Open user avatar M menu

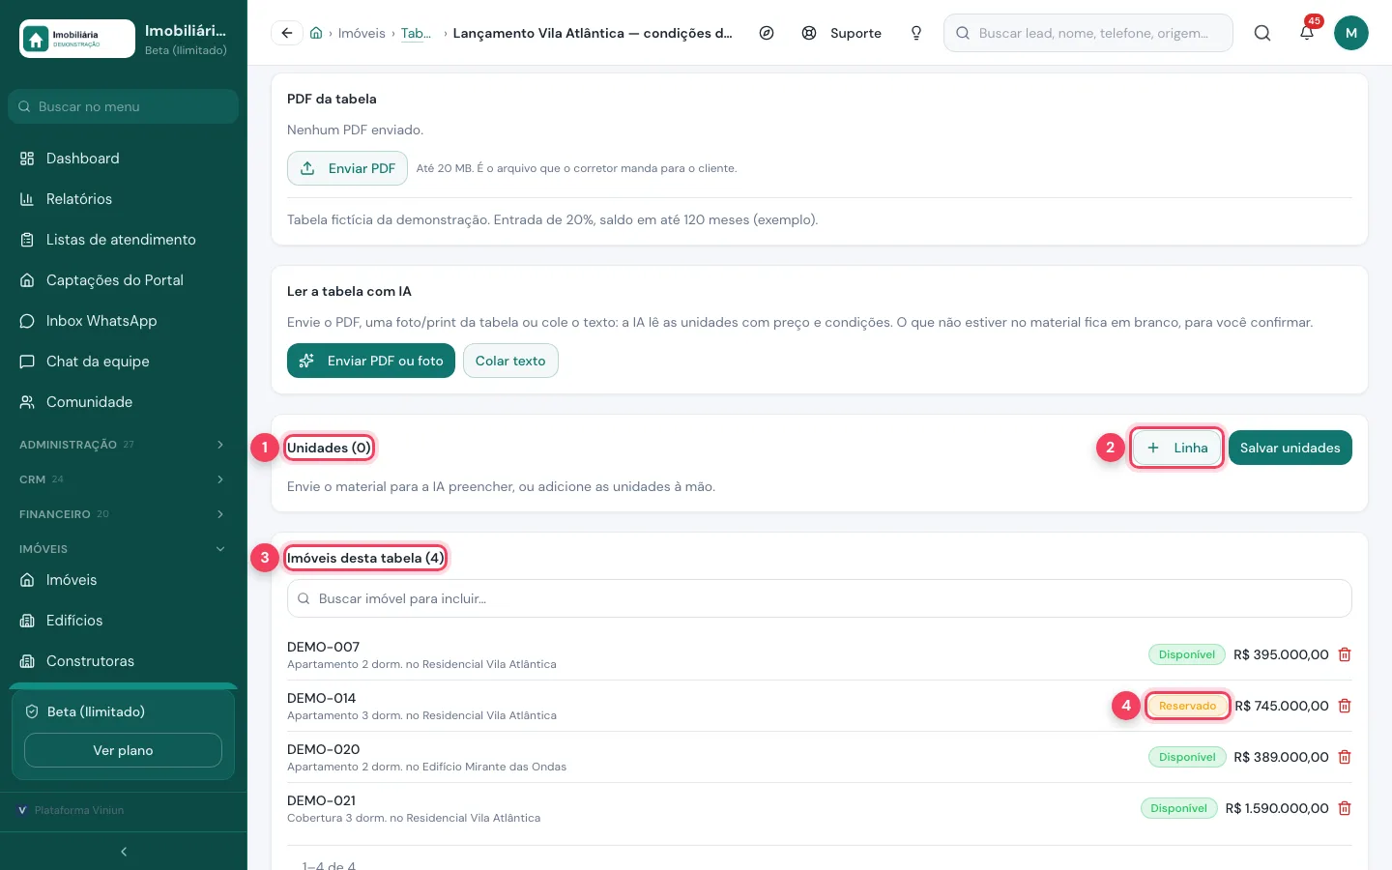coord(1351,33)
